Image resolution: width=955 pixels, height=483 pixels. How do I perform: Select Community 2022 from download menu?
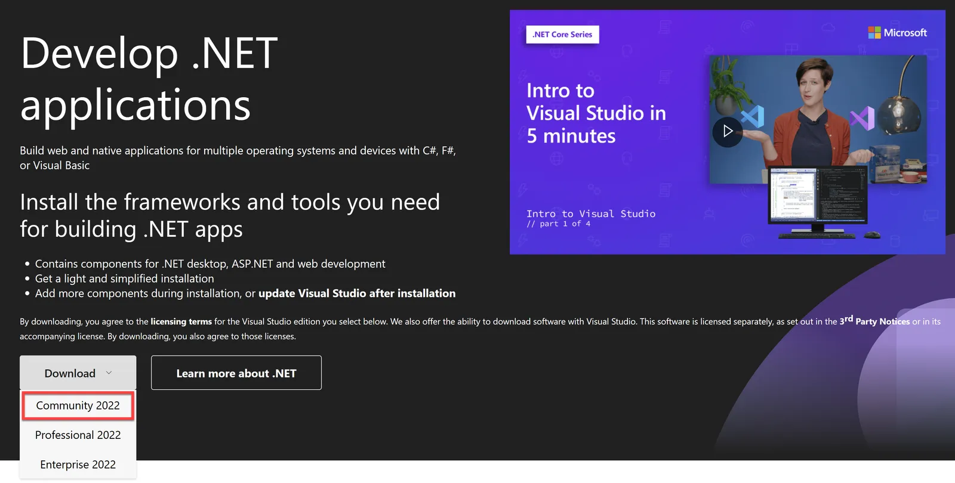tap(78, 405)
